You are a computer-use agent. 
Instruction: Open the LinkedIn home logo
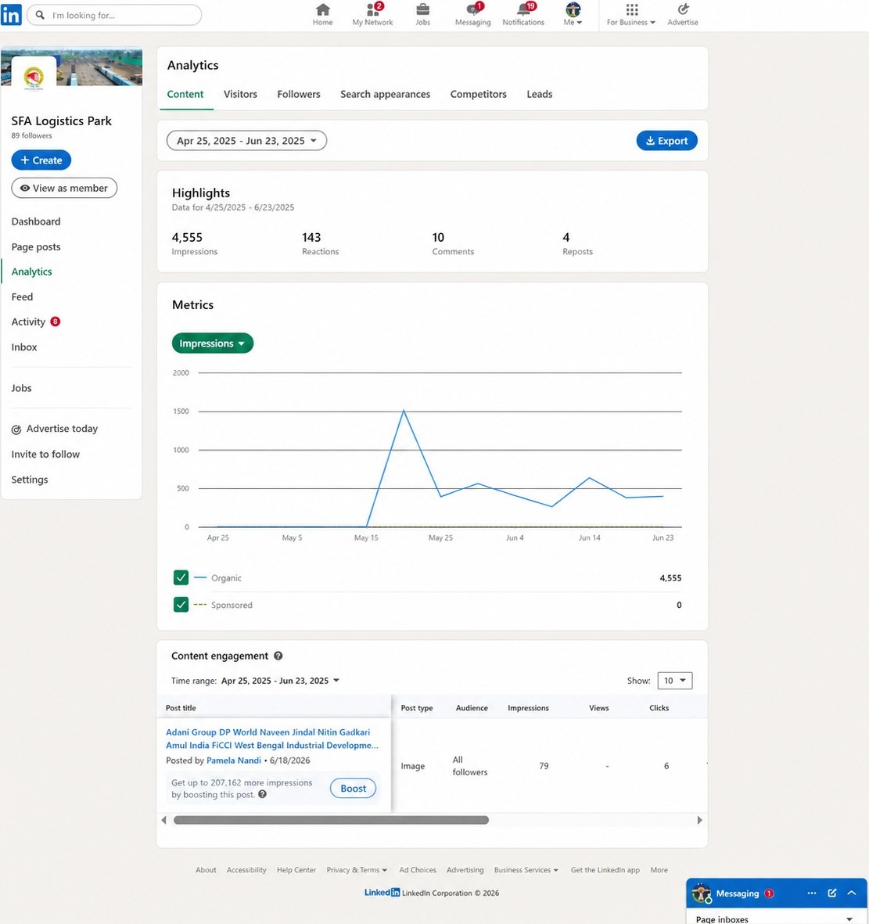click(x=11, y=15)
